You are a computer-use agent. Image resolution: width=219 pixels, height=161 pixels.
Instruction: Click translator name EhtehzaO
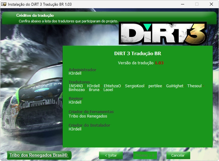pyautogui.click(x=112, y=86)
